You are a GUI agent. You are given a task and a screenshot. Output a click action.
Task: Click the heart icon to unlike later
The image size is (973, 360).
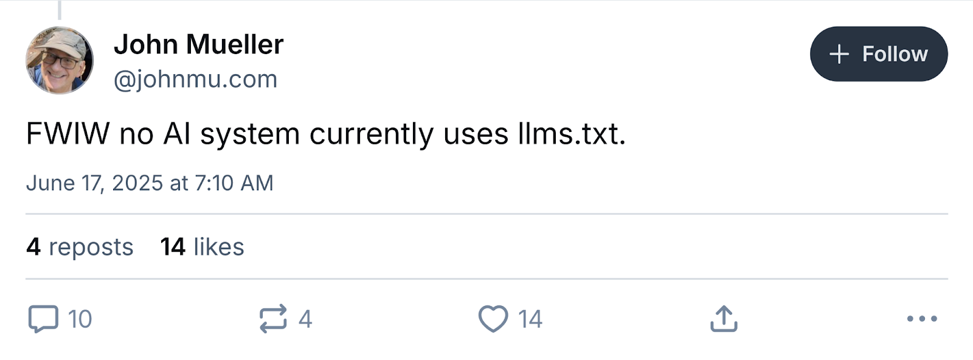[493, 319]
